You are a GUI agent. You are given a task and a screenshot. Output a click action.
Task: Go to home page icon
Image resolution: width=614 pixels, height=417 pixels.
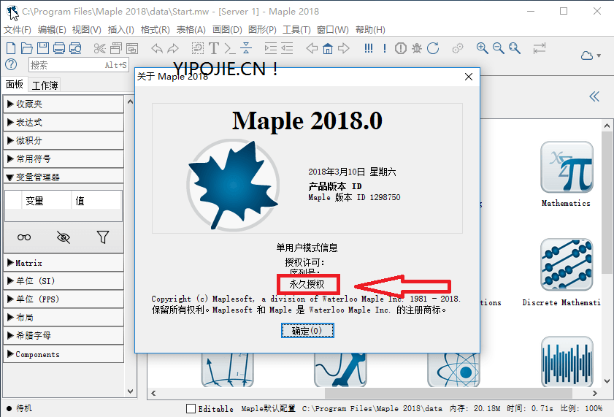pos(328,48)
